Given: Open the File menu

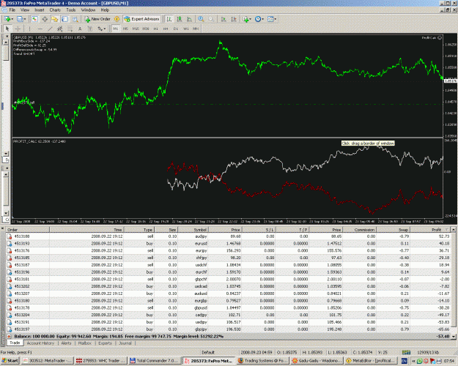Looking at the screenshot, I should pyautogui.click(x=12, y=10).
